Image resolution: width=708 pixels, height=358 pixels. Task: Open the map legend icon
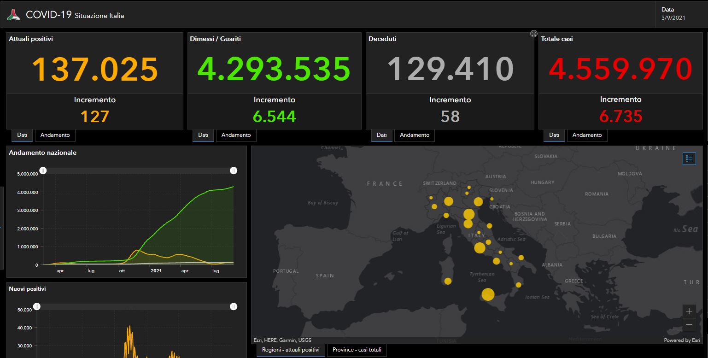coord(689,158)
